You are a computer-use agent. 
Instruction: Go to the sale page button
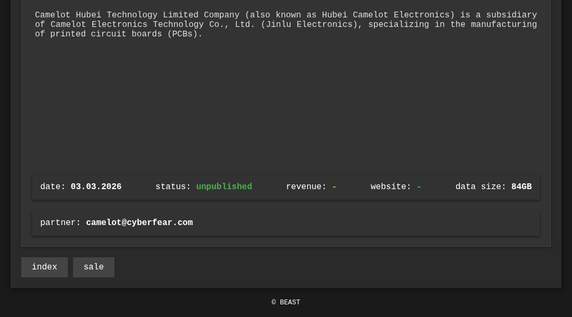point(94,267)
